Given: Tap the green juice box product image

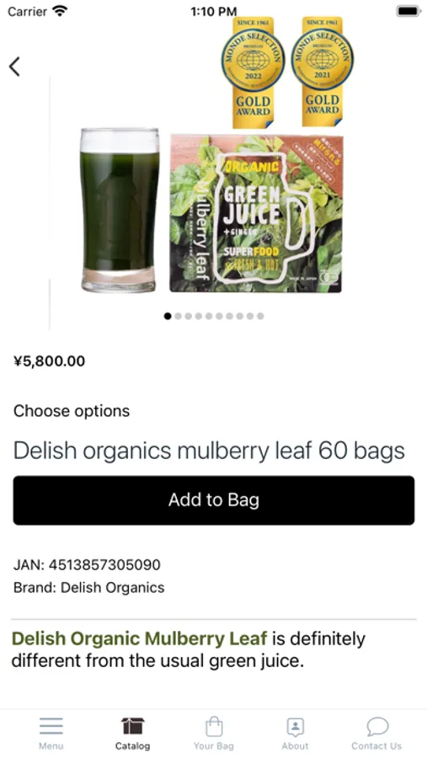Looking at the screenshot, I should (x=256, y=214).
